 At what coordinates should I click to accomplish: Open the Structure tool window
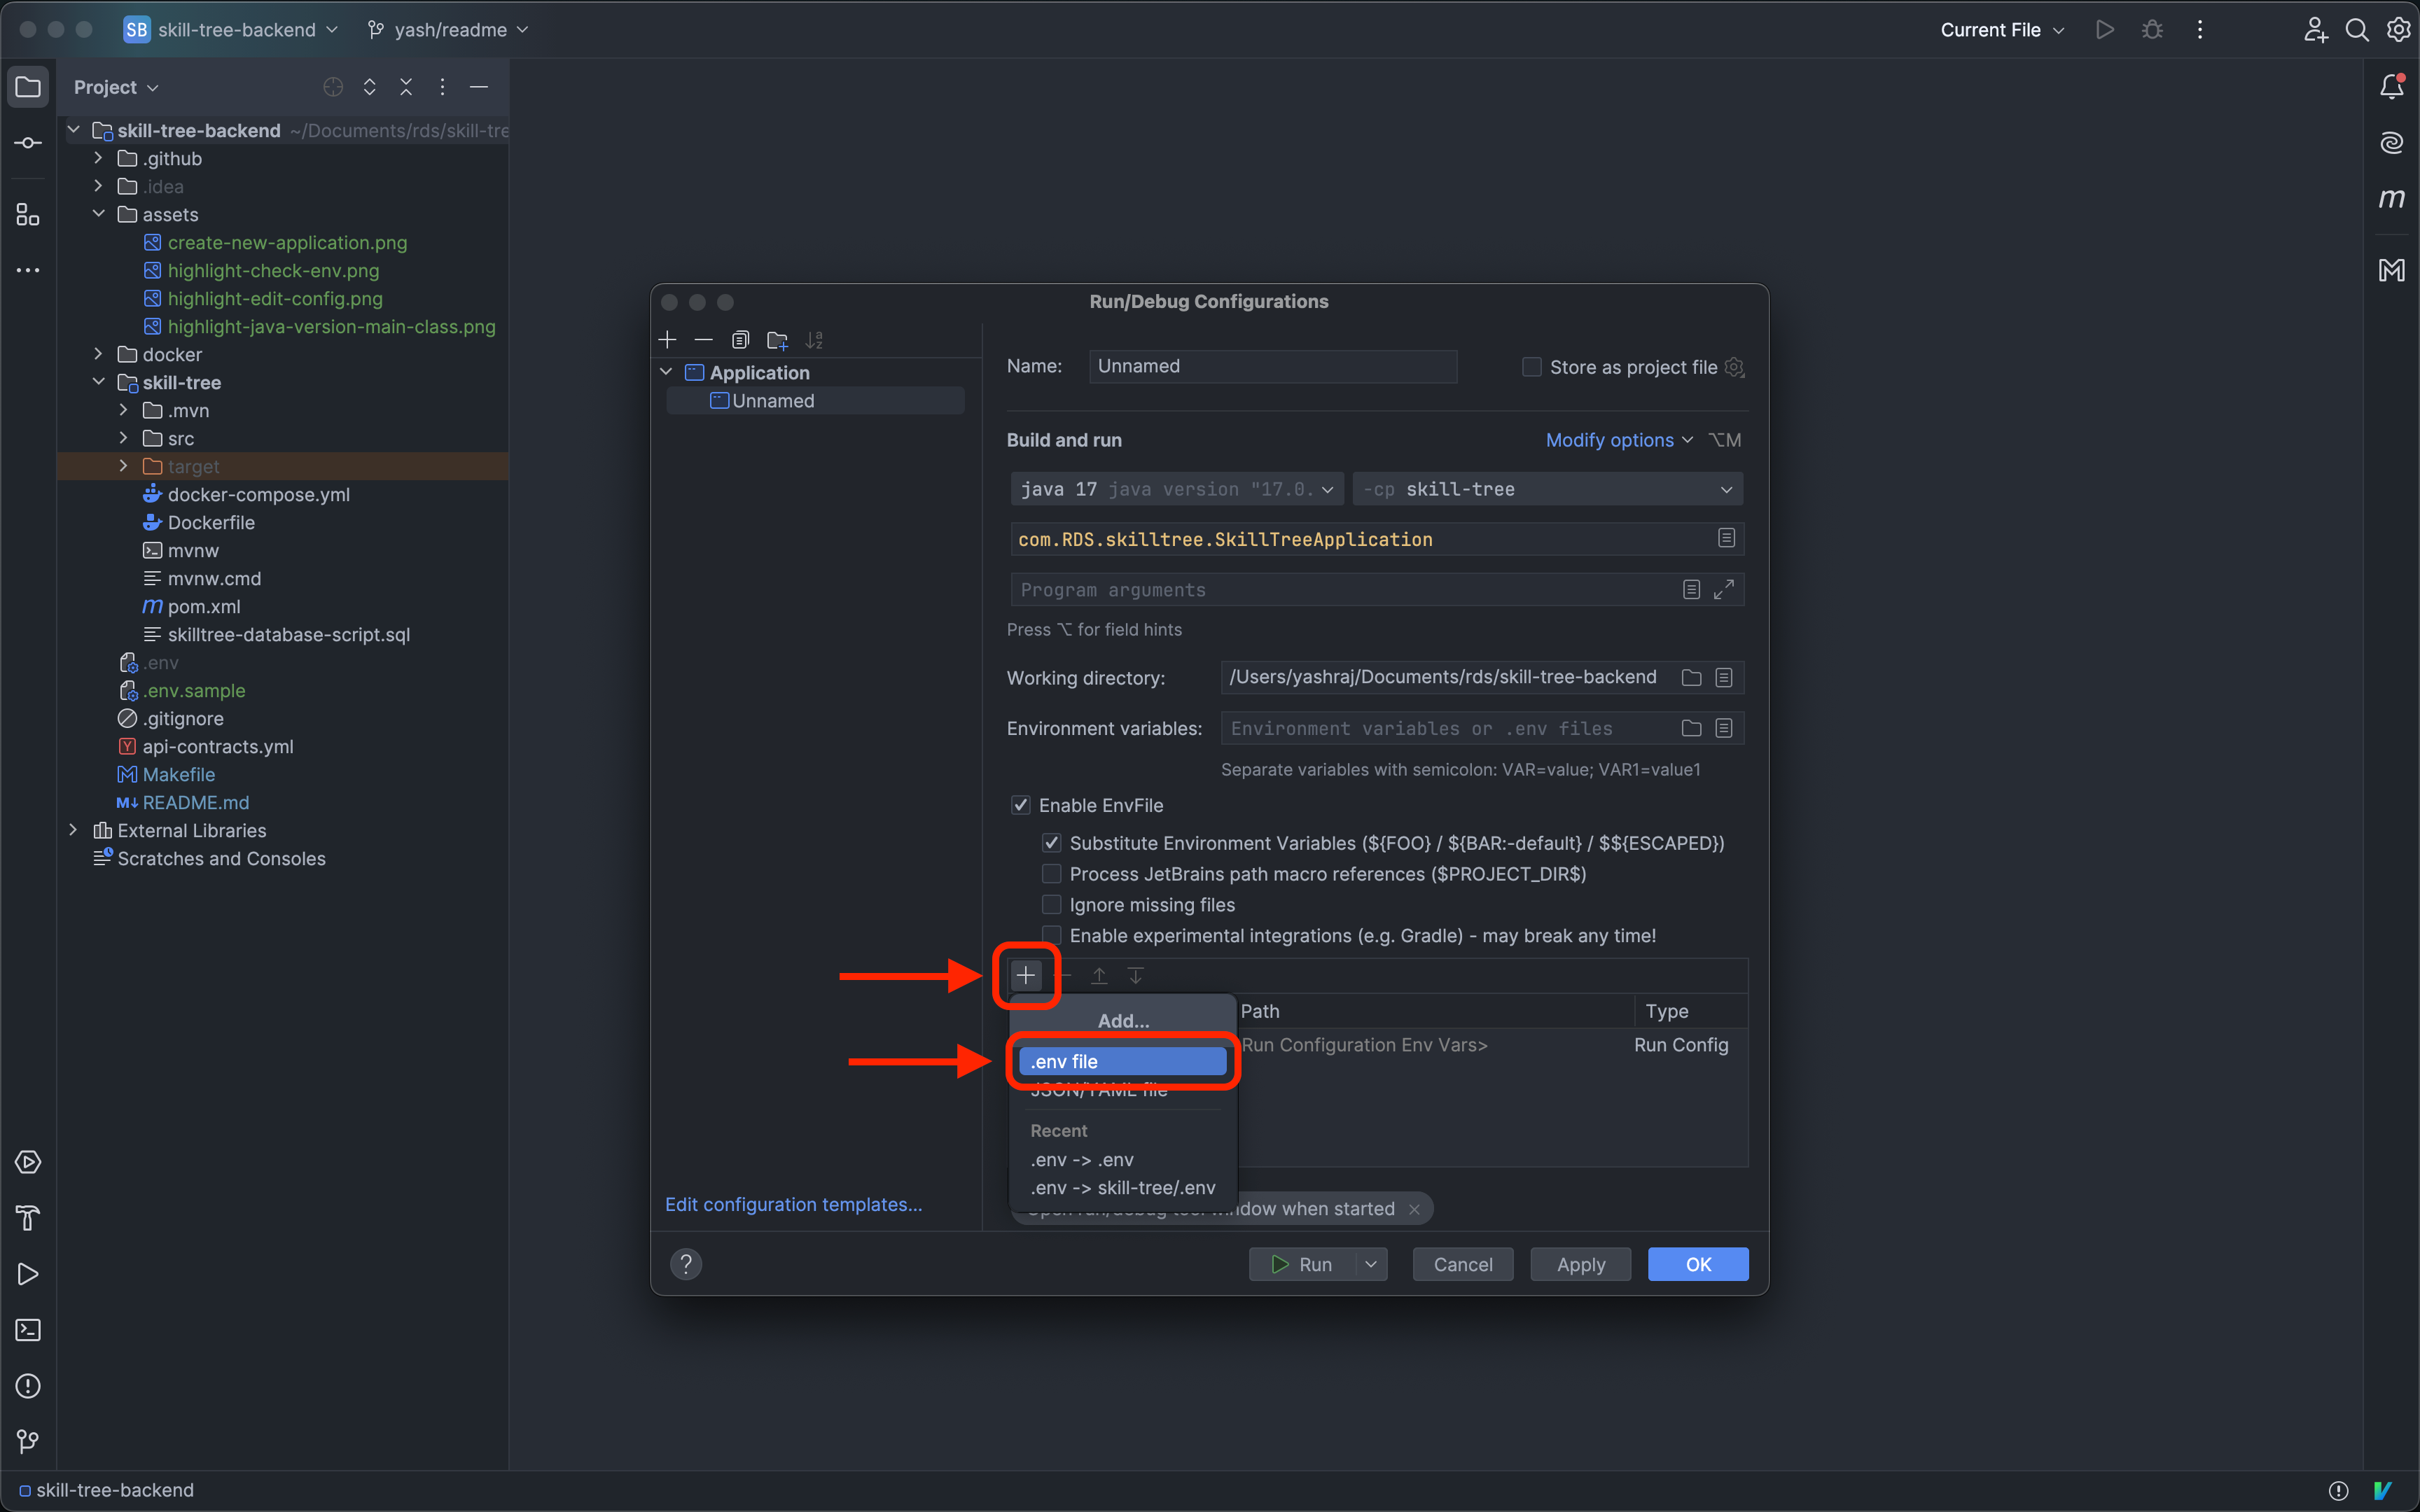pyautogui.click(x=28, y=214)
